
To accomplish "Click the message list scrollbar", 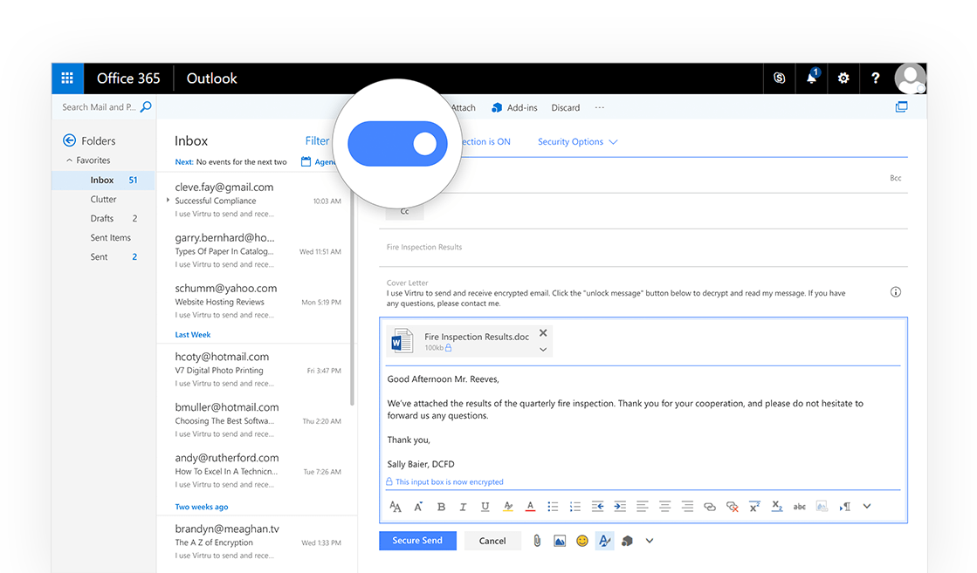I will (x=352, y=298).
